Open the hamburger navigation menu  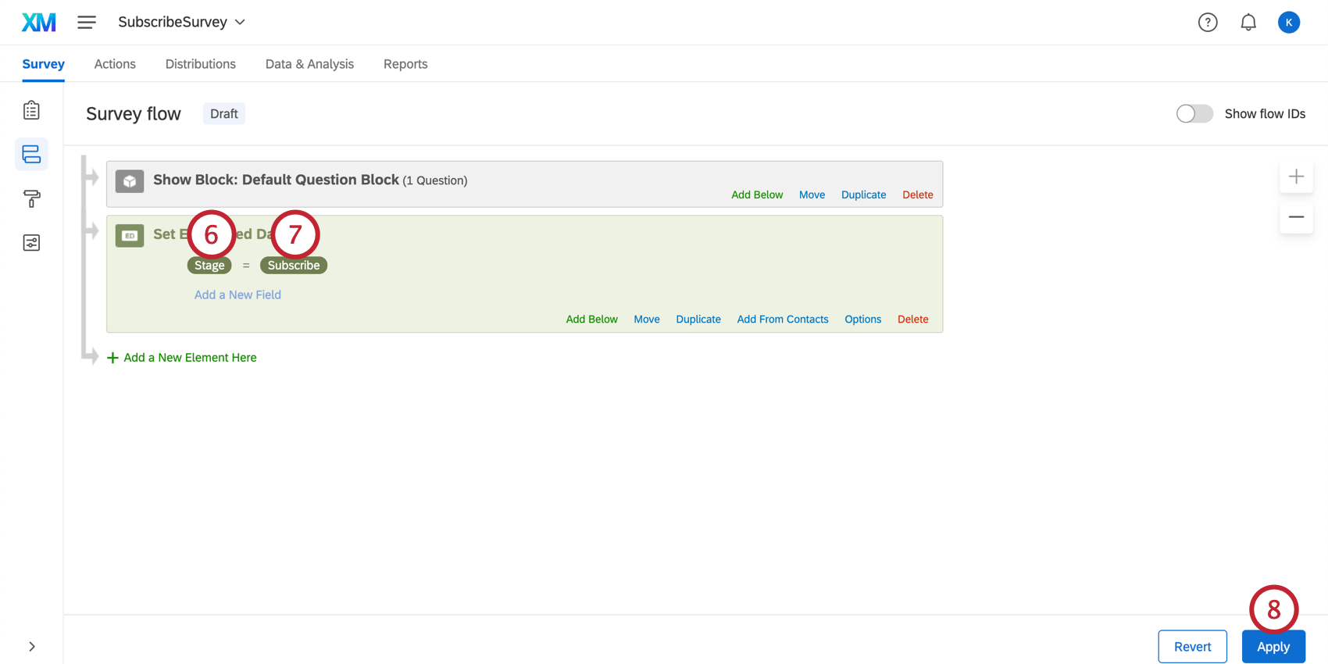pos(87,22)
